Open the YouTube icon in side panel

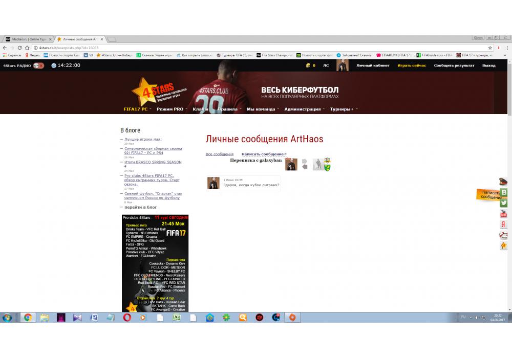(504, 213)
